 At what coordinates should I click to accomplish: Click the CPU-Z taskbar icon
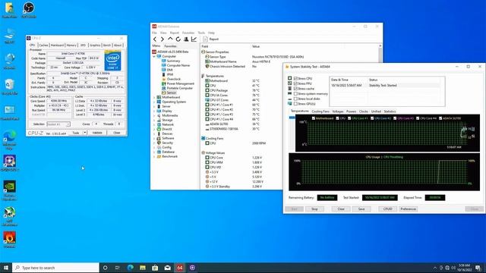click(192, 268)
